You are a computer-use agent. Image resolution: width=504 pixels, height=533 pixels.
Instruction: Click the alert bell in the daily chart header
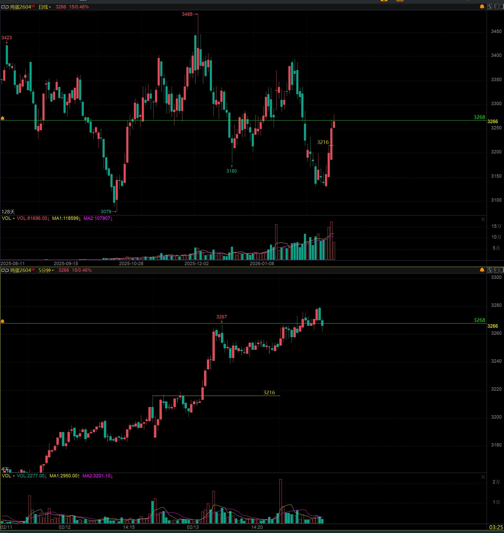tap(482, 7)
